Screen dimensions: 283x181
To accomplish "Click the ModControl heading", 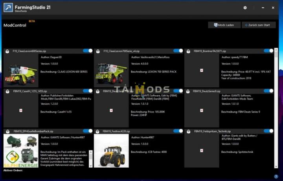I will click(x=15, y=25).
